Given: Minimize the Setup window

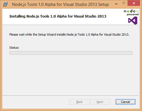Looking at the screenshot, I should 116,4.
